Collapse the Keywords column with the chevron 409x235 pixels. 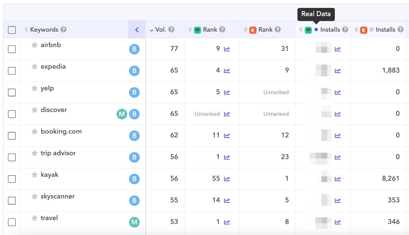tap(137, 30)
